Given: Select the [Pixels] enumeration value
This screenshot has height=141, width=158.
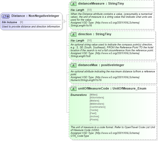Looking at the screenshot, I should click(x=94, y=120).
